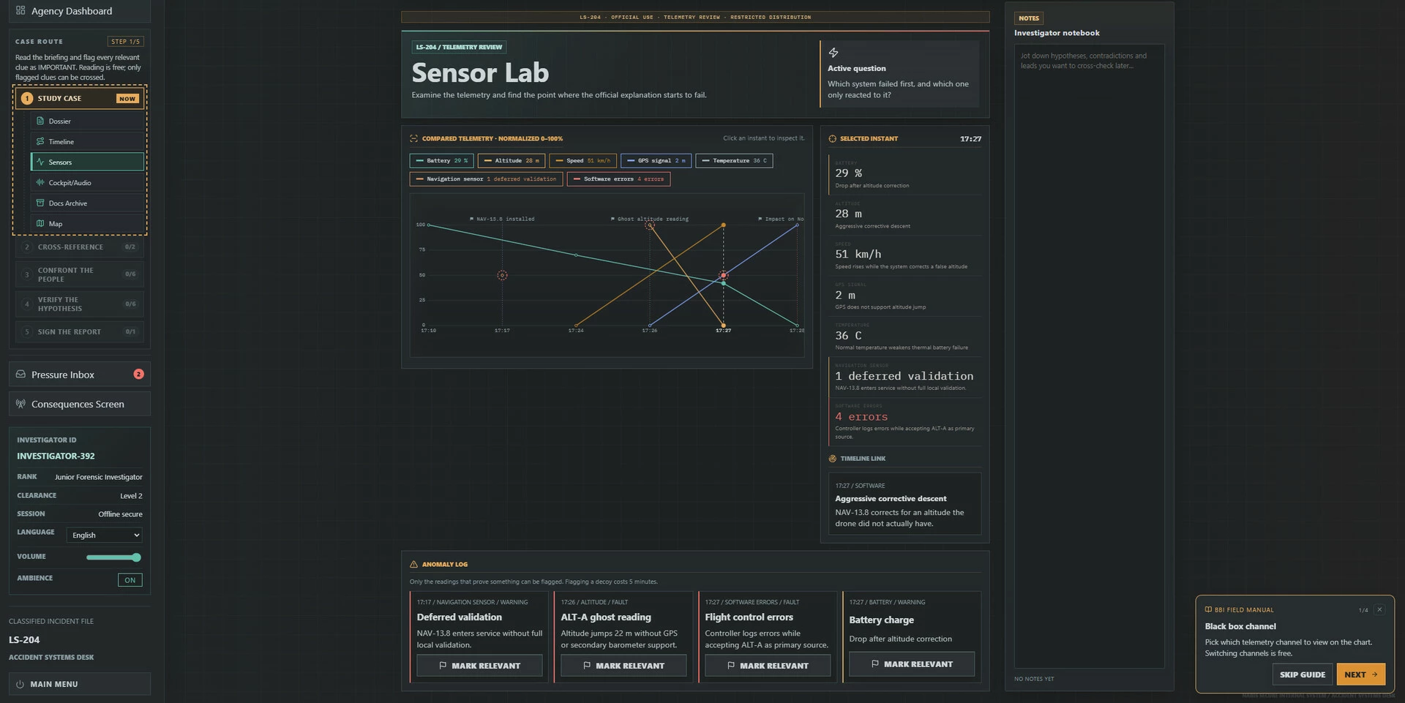Select the Sensors section
1405x703 pixels.
(87, 162)
